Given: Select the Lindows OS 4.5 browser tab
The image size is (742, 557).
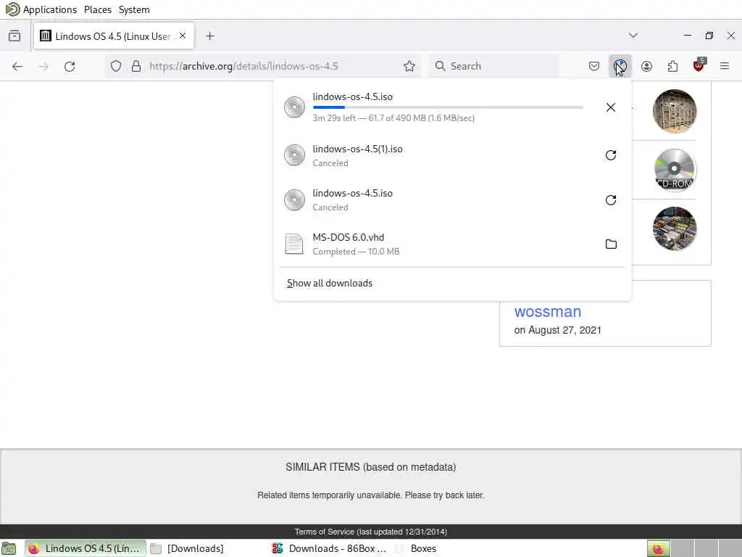Looking at the screenshot, I should tap(114, 36).
